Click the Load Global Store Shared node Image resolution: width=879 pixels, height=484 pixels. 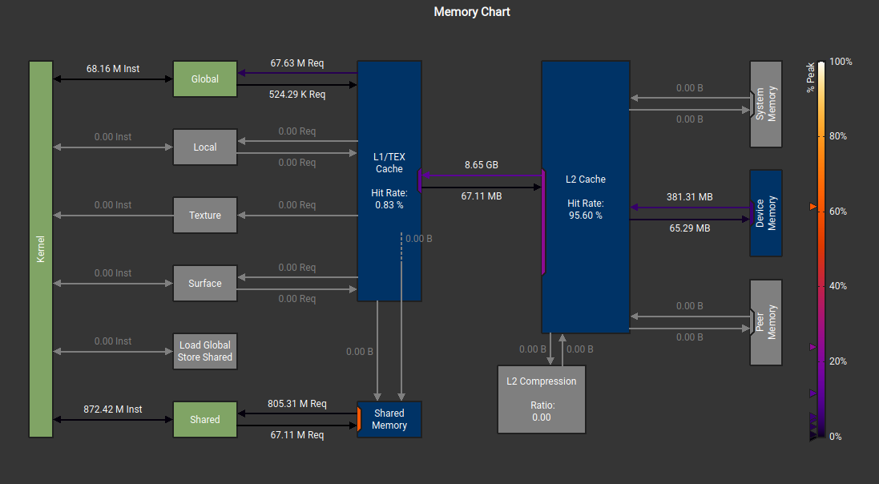pyautogui.click(x=204, y=351)
